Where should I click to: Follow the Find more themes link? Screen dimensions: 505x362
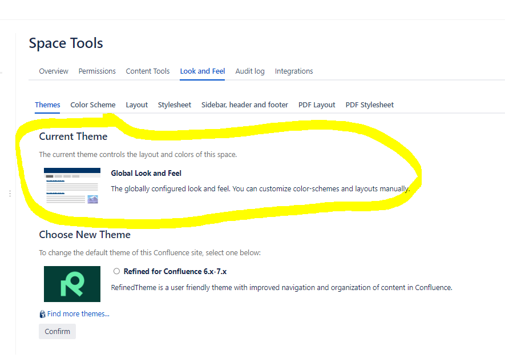coord(78,314)
